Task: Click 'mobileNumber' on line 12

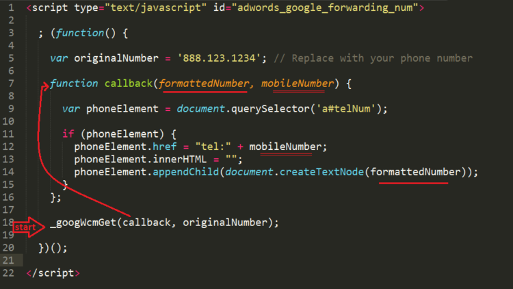Action: click(x=285, y=147)
